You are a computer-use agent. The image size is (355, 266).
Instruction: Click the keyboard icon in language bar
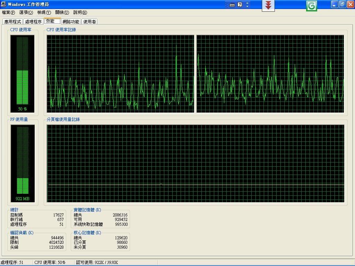coord(232,5)
